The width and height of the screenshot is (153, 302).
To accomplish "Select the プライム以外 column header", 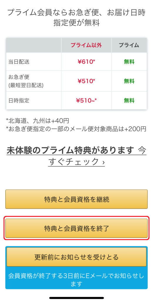I will (x=86, y=45).
